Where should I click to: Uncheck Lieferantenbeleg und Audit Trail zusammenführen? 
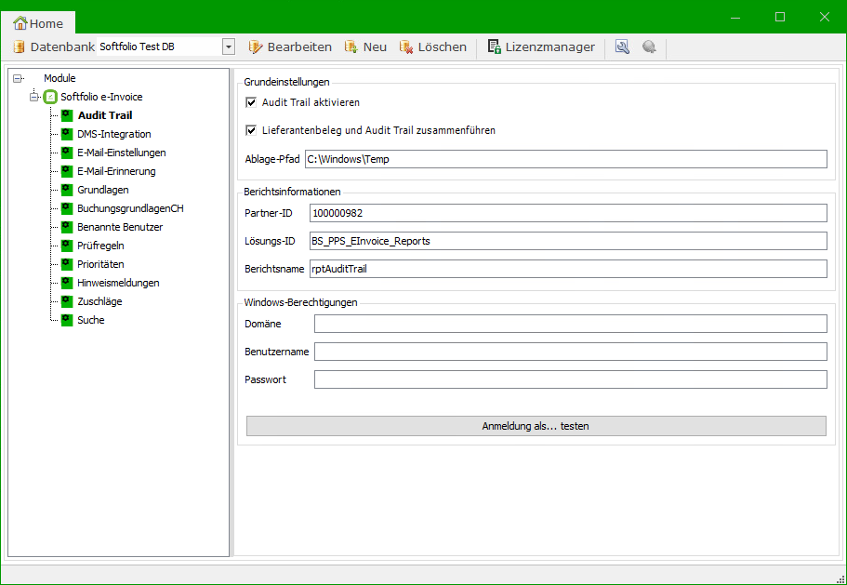click(x=251, y=130)
